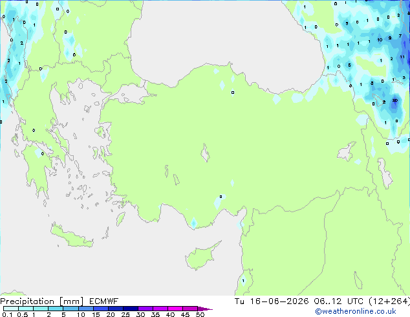Choose the 40–45 mm magenta legend swatch
Viewport: 410px width, 317px height.
point(175,309)
